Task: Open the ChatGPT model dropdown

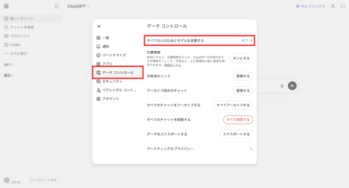Action: coord(79,6)
